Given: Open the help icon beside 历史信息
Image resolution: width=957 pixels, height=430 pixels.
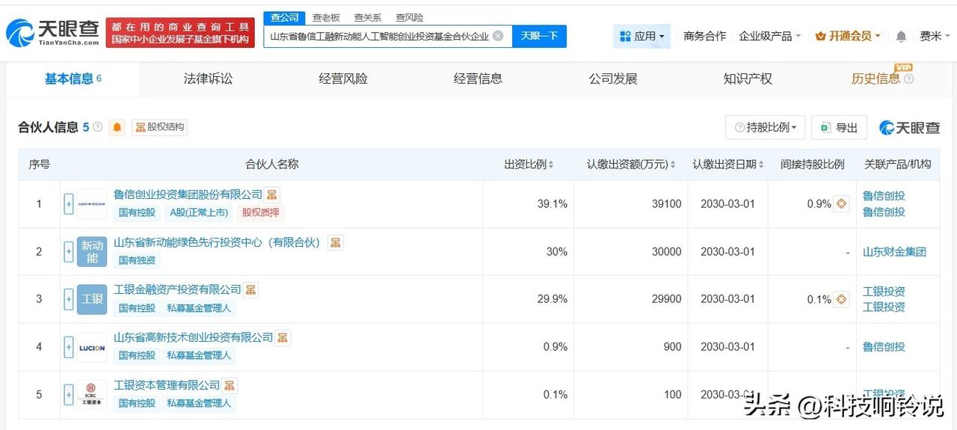Looking at the screenshot, I should (908, 79).
